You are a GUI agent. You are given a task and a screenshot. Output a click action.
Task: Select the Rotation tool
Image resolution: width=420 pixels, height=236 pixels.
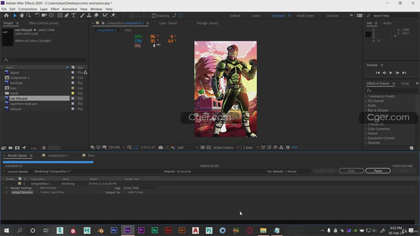(37, 16)
